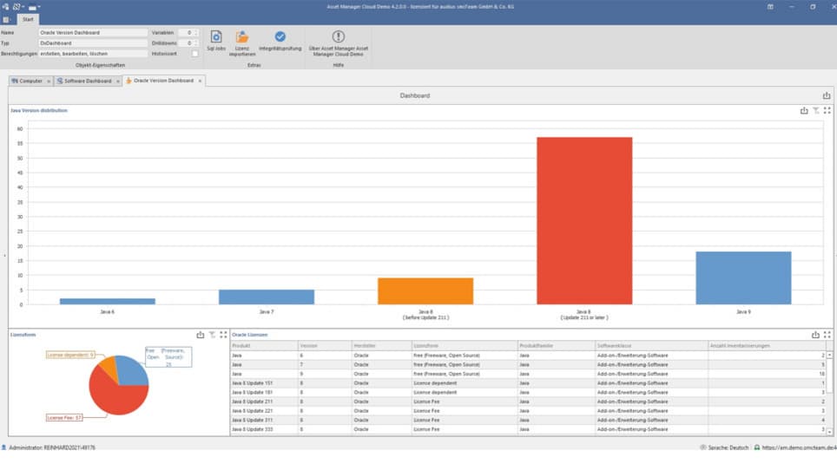Switch to the Start ribbon tab
Viewport: 837px width, 470px height.
click(28, 19)
